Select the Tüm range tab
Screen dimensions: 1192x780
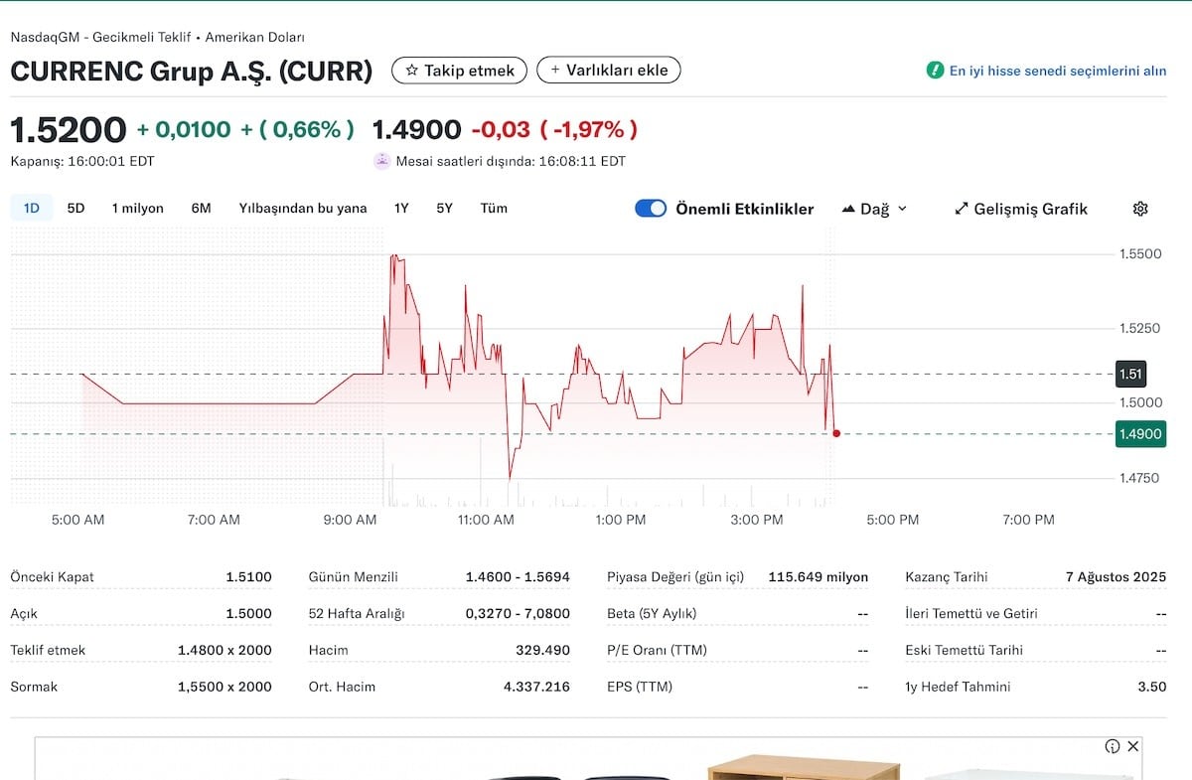(x=494, y=208)
